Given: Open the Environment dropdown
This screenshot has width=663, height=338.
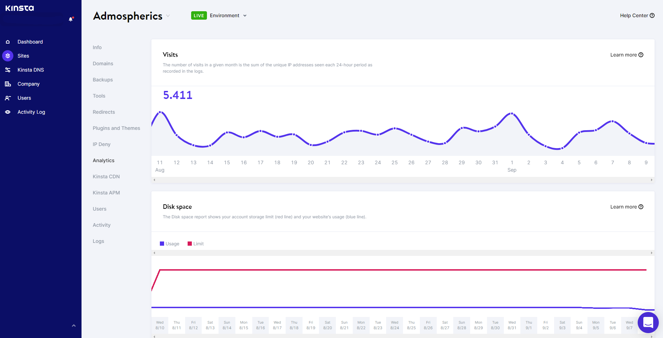Looking at the screenshot, I should (x=228, y=15).
